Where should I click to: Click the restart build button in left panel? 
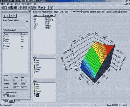pyautogui.click(x=5, y=16)
